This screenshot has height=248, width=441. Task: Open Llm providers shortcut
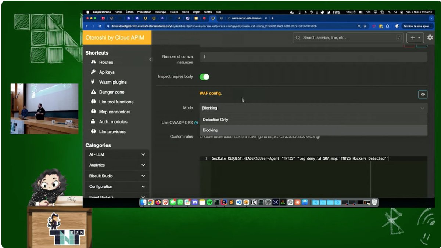108,132
